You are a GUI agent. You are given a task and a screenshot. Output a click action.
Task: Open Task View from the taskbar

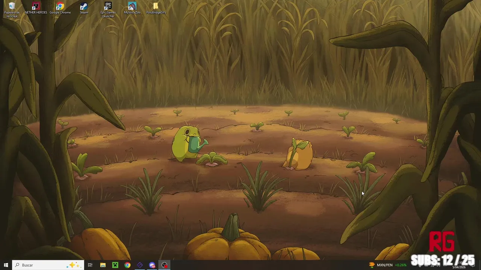click(90, 265)
